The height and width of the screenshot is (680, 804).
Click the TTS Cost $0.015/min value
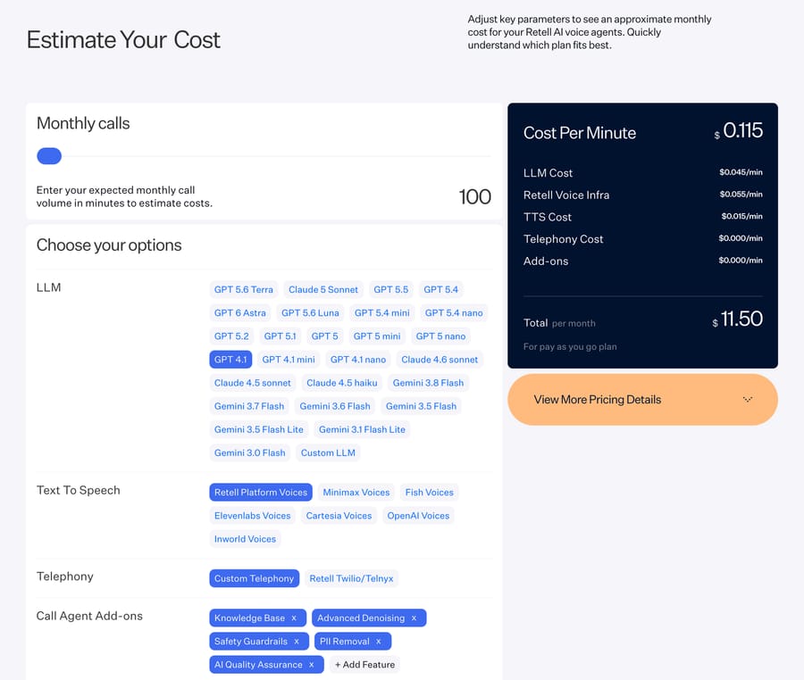pyautogui.click(x=742, y=216)
